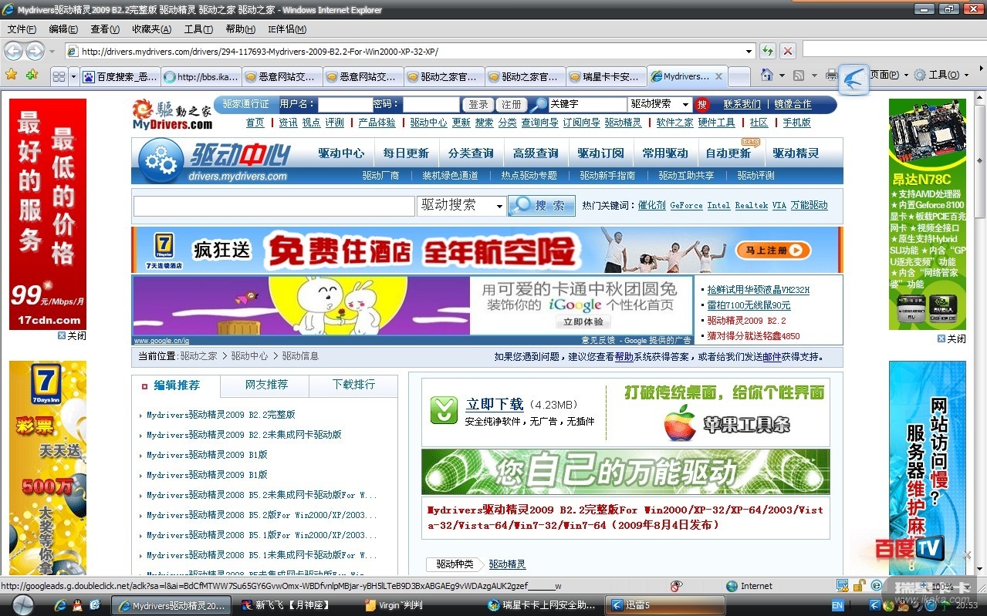Screen dimensions: 987x616
Task: Click the 立即下载 download link
Action: coord(495,404)
